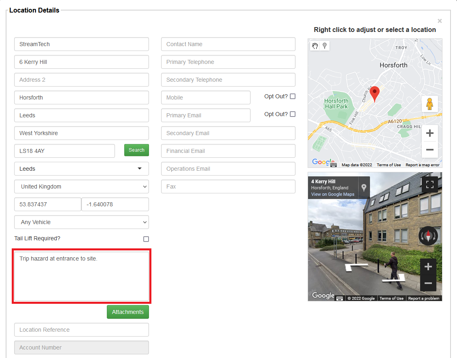Screen dimensions: 457x358
Task: Click the Pegman street view figure icon
Action: point(429,104)
